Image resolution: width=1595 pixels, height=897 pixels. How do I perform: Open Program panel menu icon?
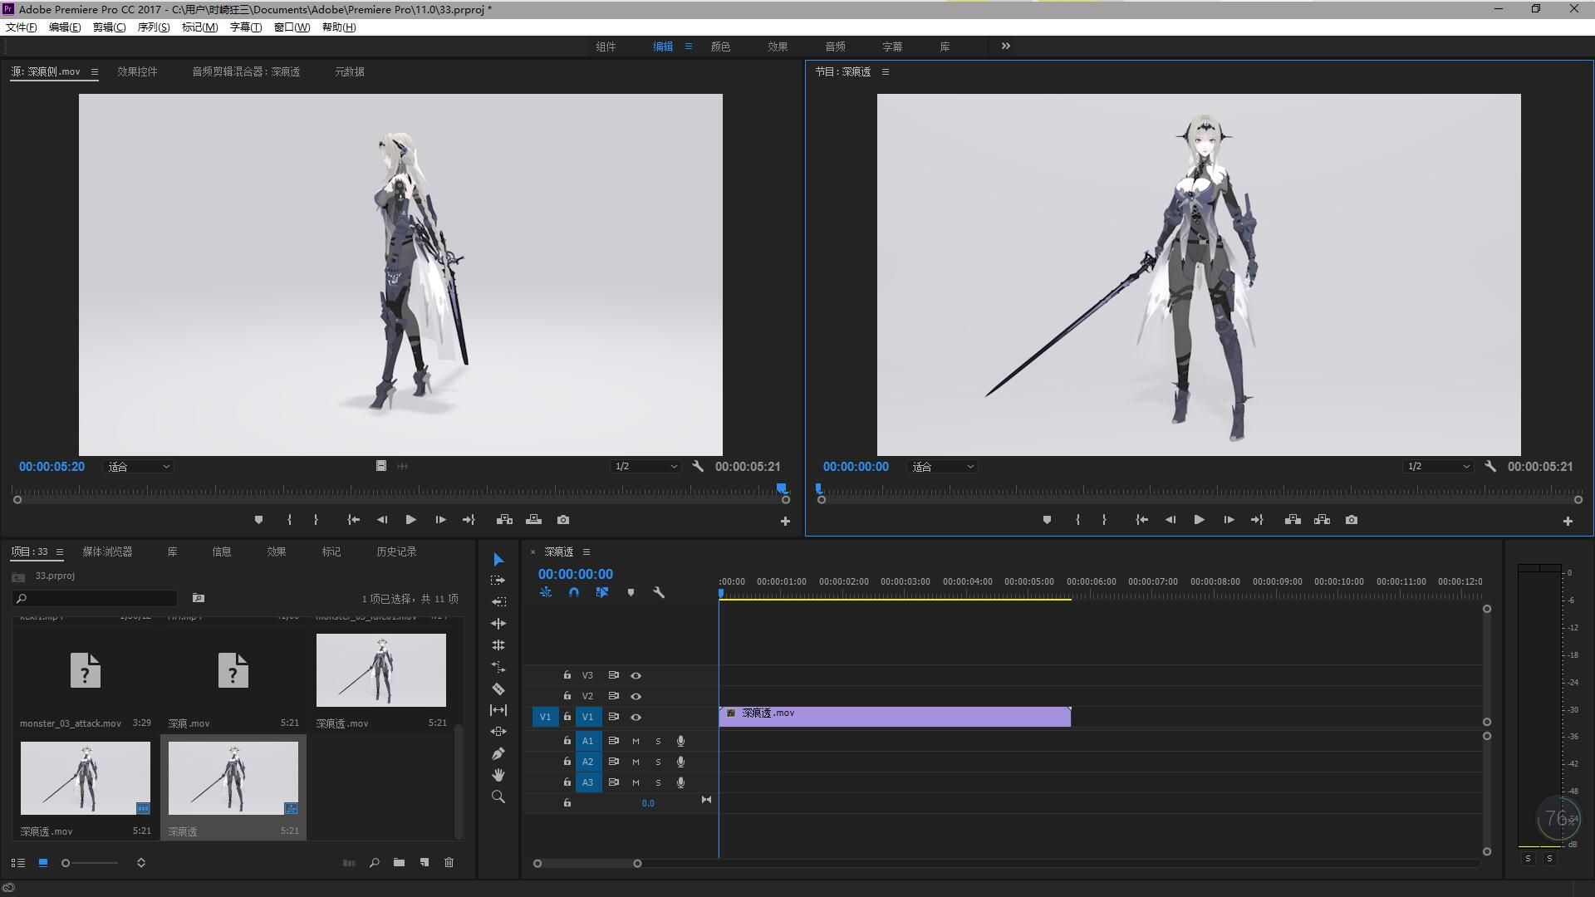click(886, 72)
